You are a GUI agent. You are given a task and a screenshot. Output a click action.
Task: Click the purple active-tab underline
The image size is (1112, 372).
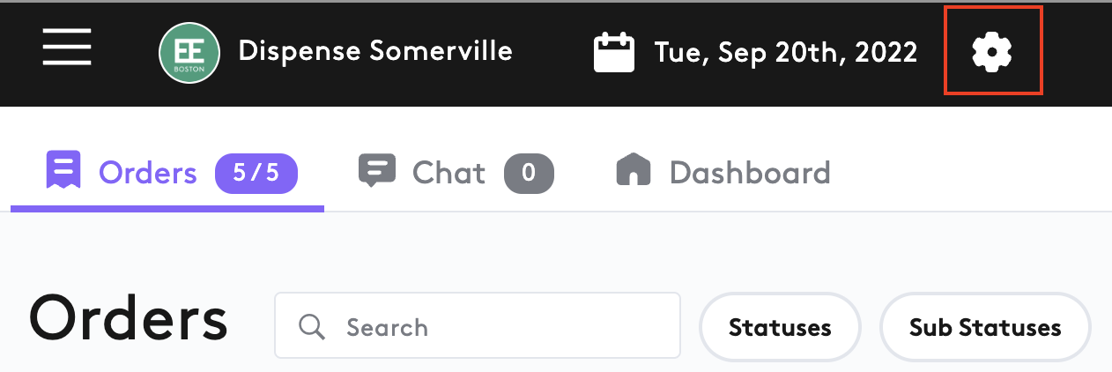[x=167, y=209]
